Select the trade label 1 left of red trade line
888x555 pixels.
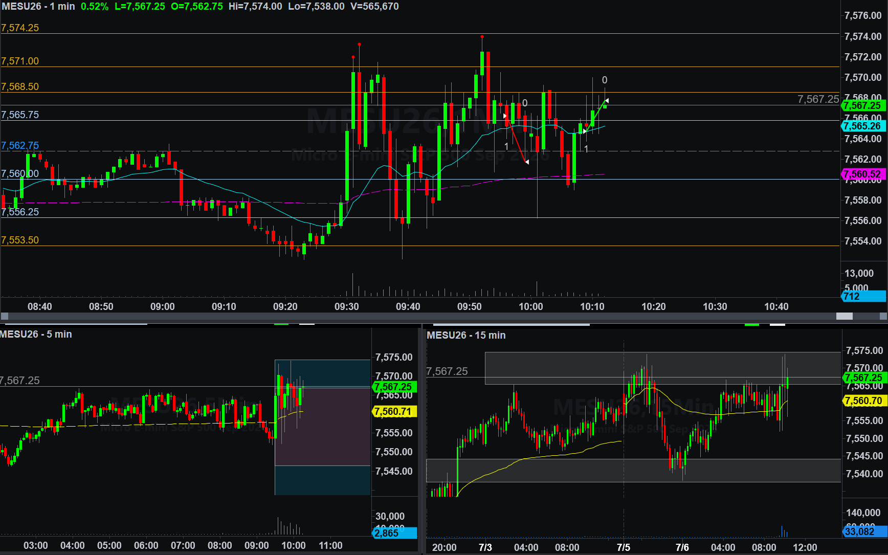coord(506,147)
